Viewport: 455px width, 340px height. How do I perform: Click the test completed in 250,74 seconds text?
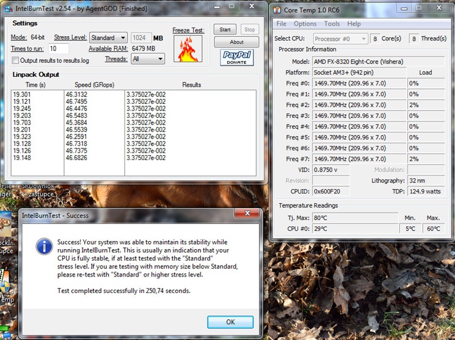coord(123,291)
